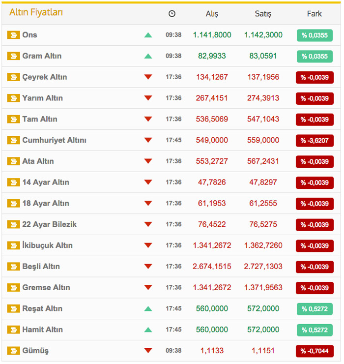344x364 pixels.
Task: Click the gold bar icon beside Ons
Action: pyautogui.click(x=13, y=35)
